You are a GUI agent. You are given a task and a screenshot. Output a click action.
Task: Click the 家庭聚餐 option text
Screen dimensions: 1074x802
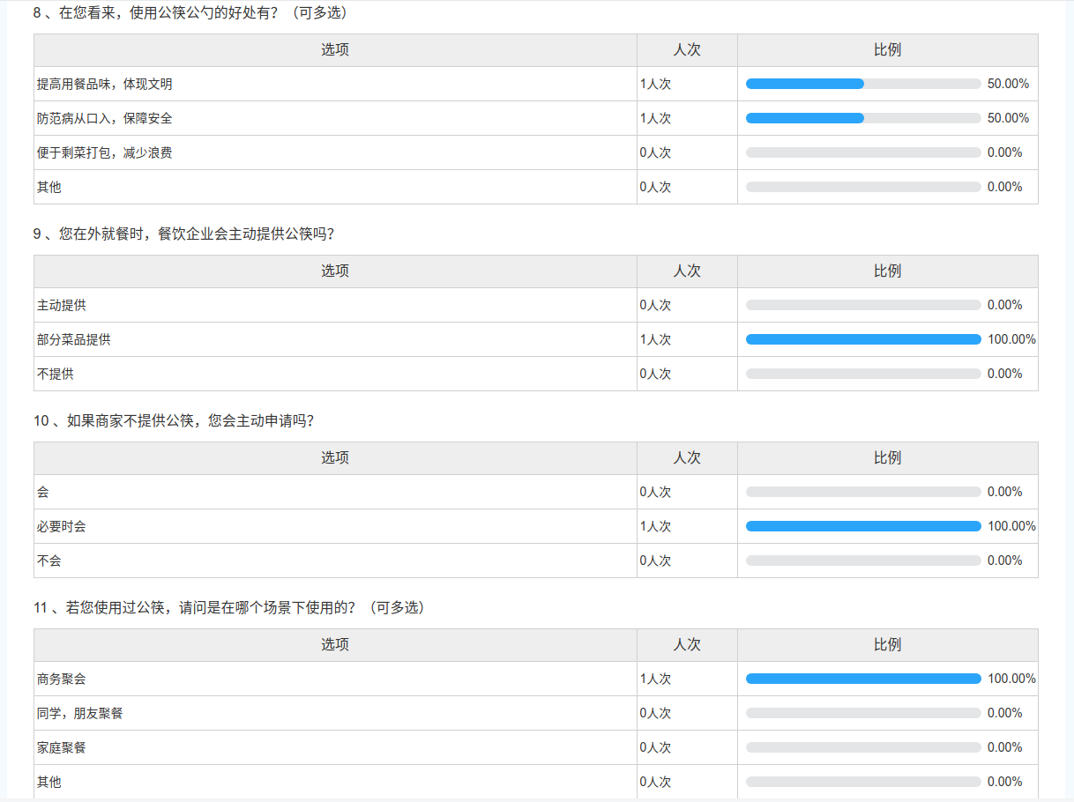click(x=62, y=747)
